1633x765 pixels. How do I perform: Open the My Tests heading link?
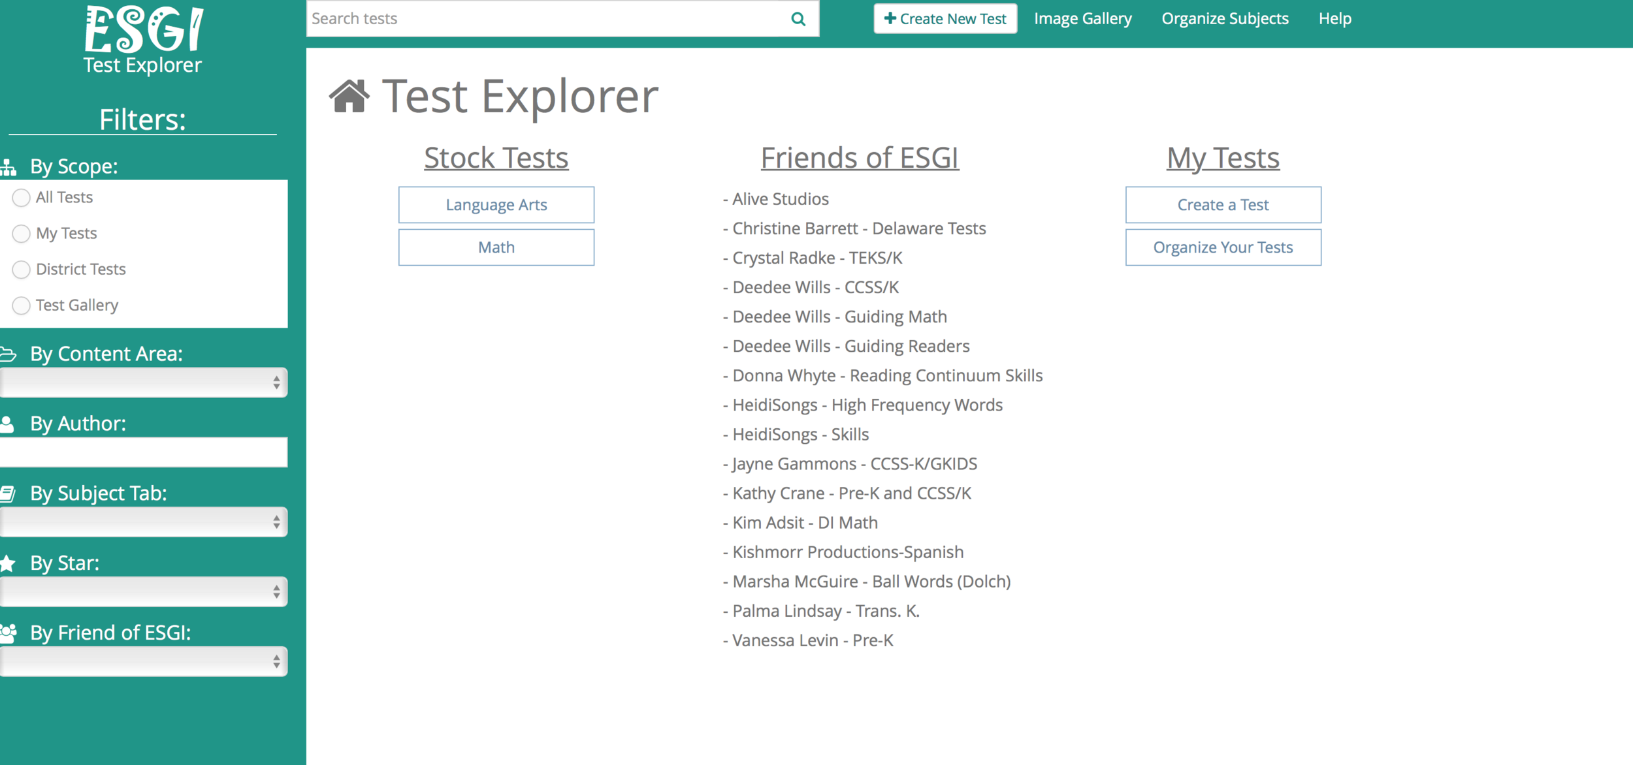coord(1223,158)
